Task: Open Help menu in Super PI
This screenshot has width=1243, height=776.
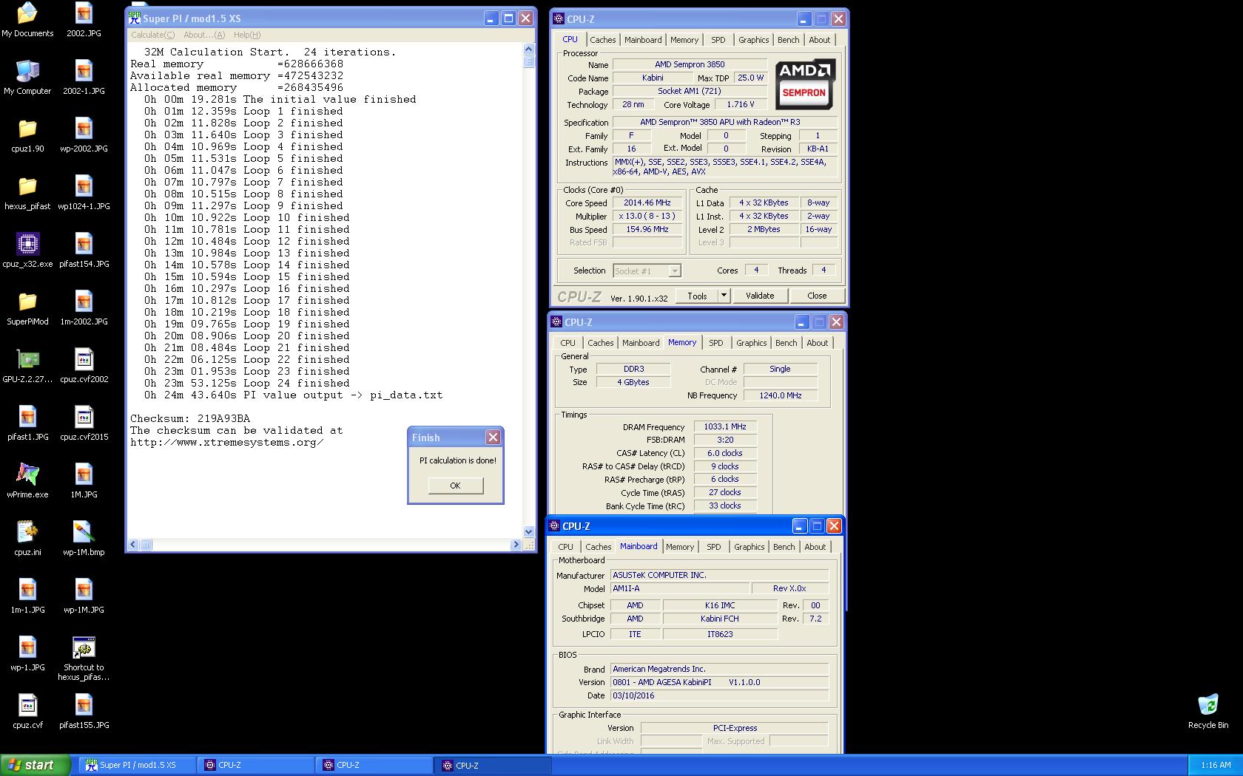Action: pos(247,35)
